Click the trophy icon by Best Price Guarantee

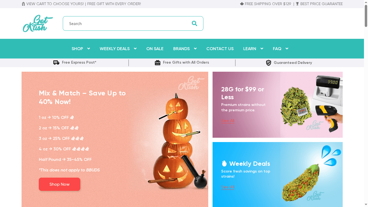pyautogui.click(x=297, y=4)
